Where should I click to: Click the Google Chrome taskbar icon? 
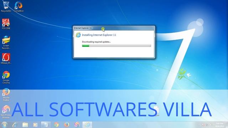(x=56, y=125)
